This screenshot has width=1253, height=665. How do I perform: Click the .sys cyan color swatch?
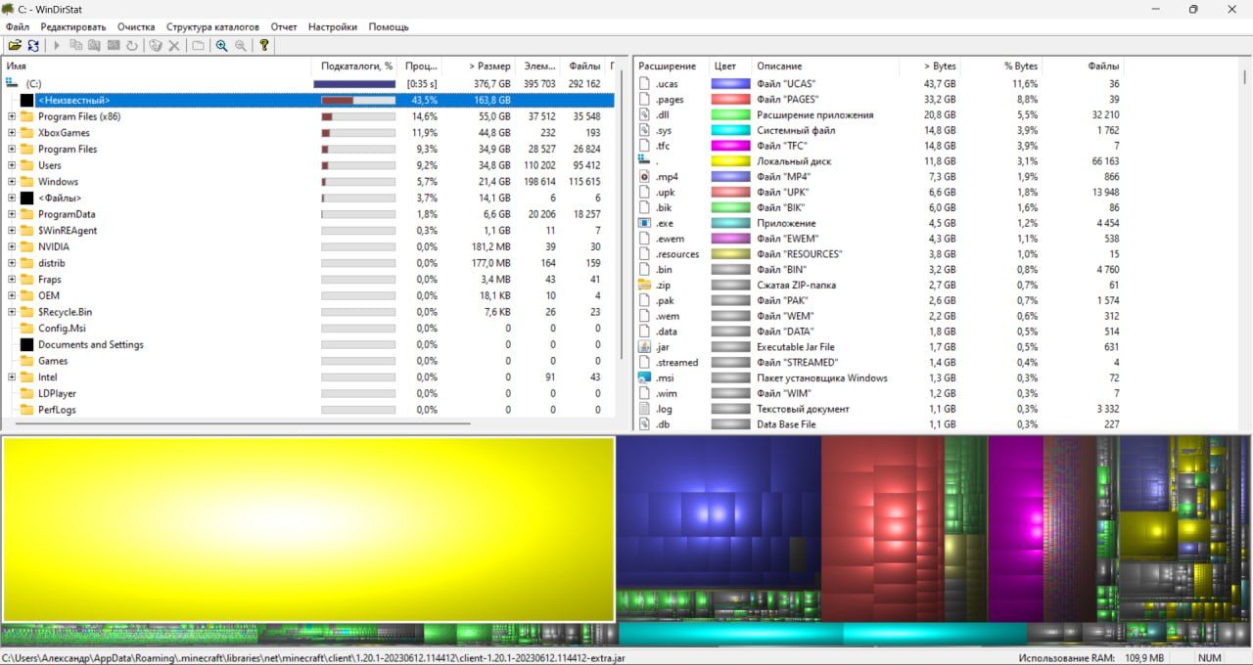(730, 130)
